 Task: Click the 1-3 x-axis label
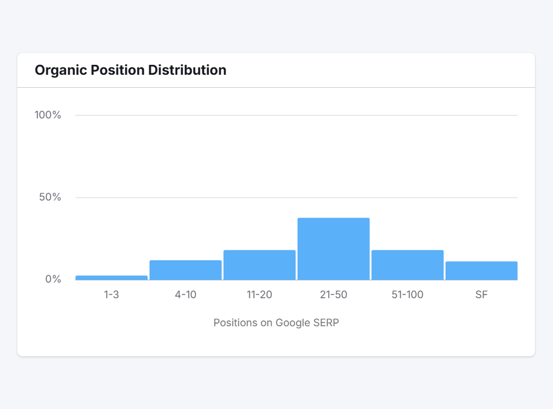(111, 295)
